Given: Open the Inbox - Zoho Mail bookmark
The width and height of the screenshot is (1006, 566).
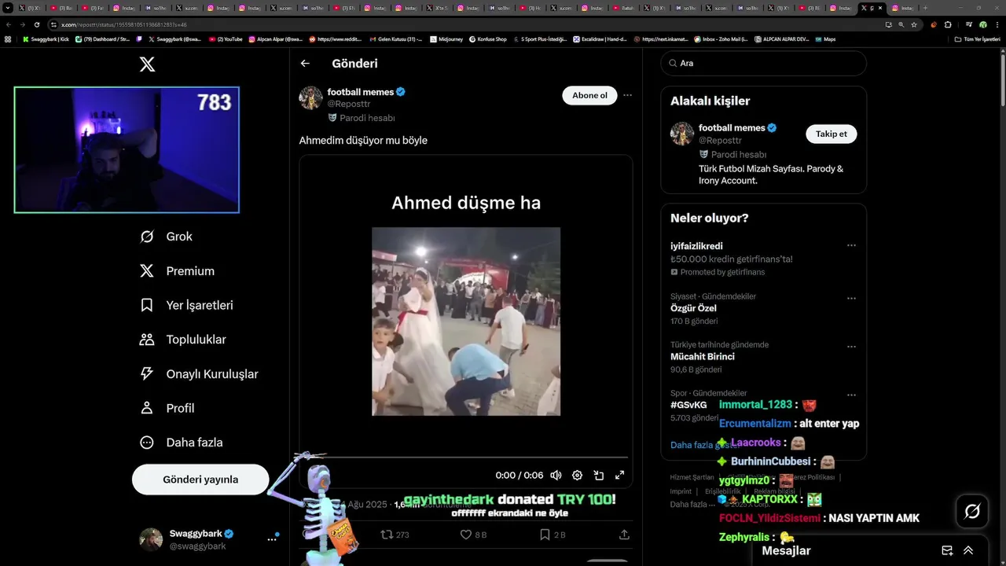Looking at the screenshot, I should coord(721,39).
